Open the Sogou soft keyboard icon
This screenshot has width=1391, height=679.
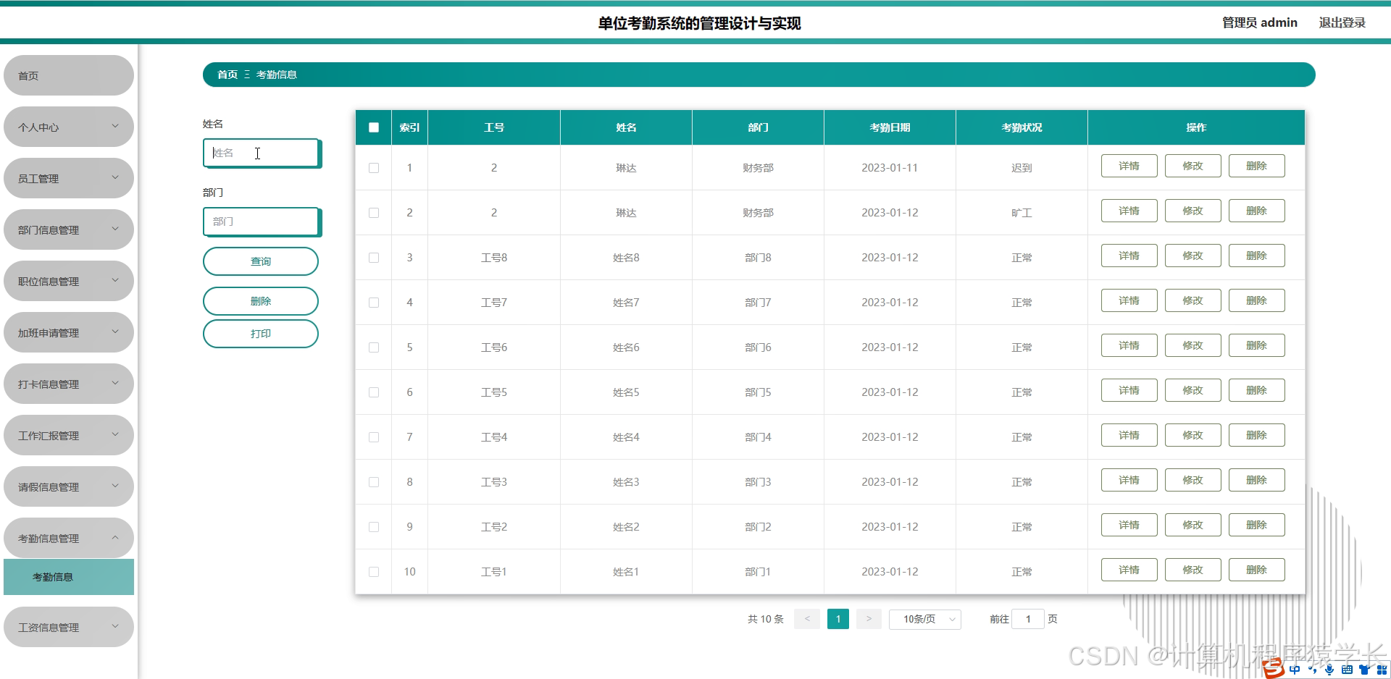[x=1347, y=670]
